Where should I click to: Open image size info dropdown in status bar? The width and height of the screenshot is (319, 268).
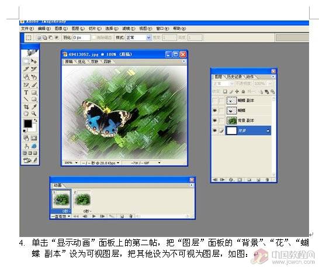[x=159, y=163]
